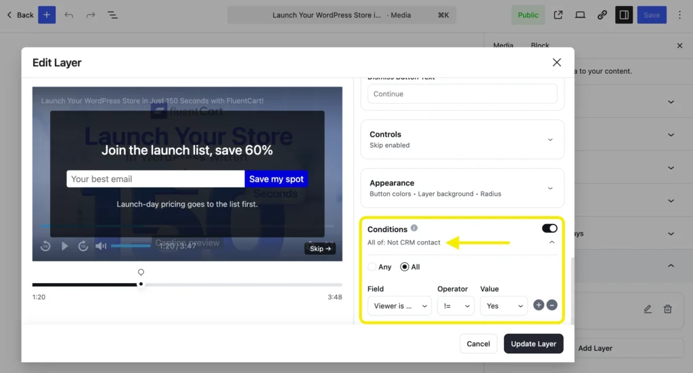Click the Save button
This screenshot has height=373, width=693.
[652, 15]
